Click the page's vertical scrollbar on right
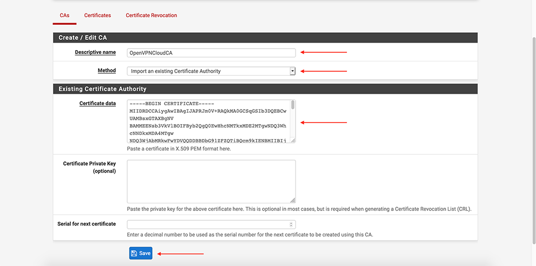The image size is (536, 266). click(x=533, y=108)
